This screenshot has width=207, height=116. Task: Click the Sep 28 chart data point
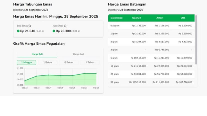(96, 73)
